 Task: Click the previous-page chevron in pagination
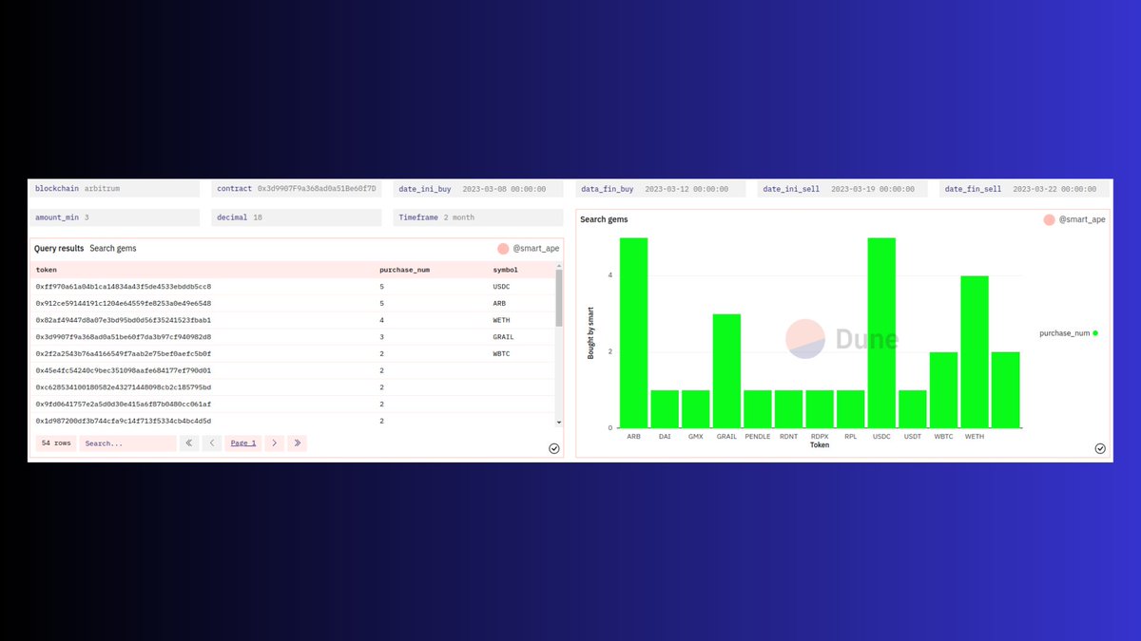[211, 443]
